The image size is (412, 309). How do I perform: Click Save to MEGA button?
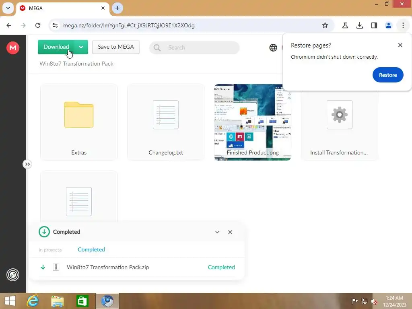tap(116, 47)
